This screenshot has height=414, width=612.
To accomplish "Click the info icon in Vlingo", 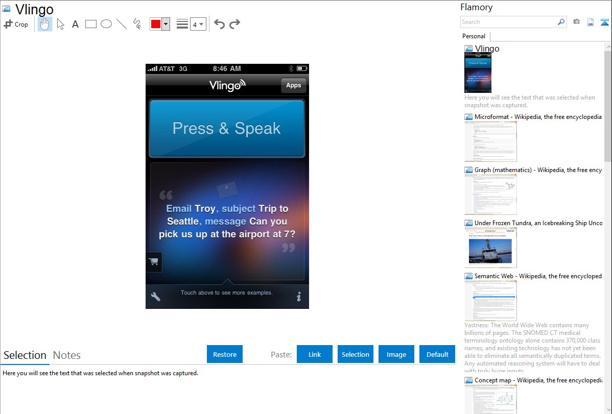I will tap(299, 297).
